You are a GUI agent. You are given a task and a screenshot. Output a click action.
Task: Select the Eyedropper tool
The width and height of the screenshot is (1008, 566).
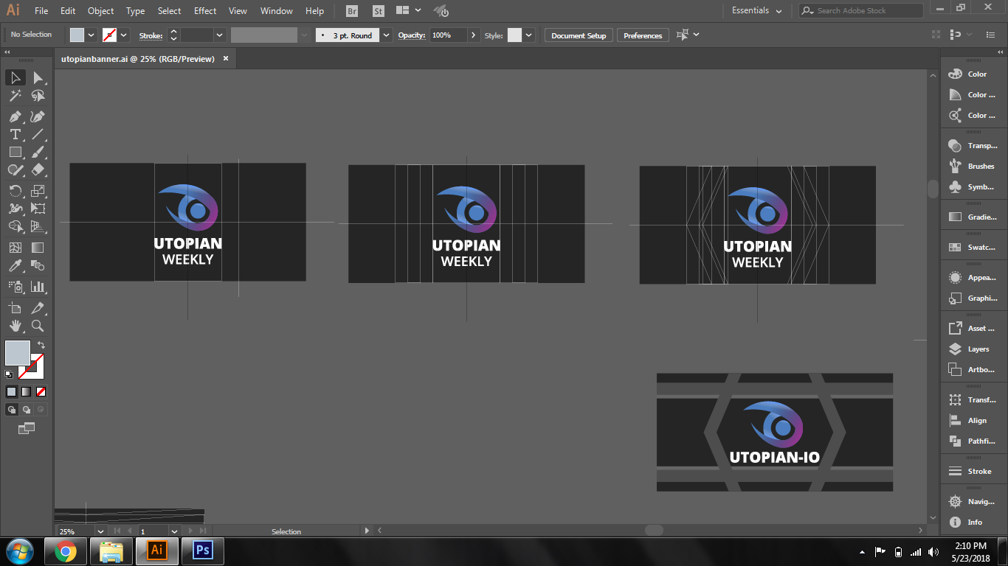click(x=15, y=265)
